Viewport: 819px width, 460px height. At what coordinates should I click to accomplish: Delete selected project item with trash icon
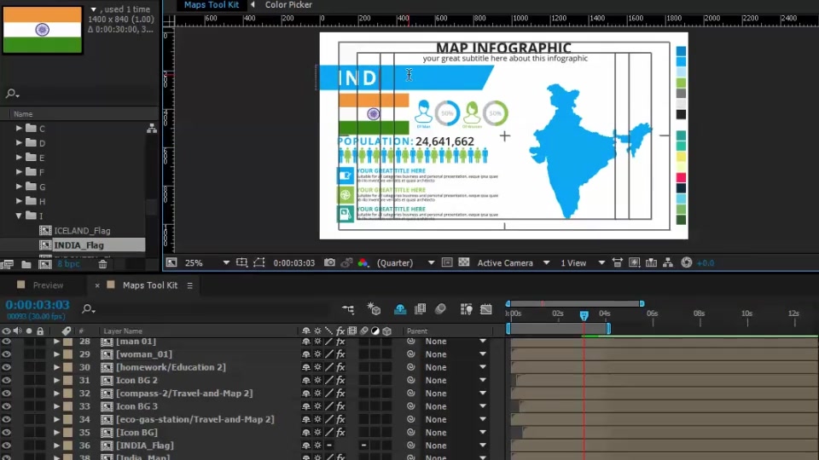(x=103, y=265)
